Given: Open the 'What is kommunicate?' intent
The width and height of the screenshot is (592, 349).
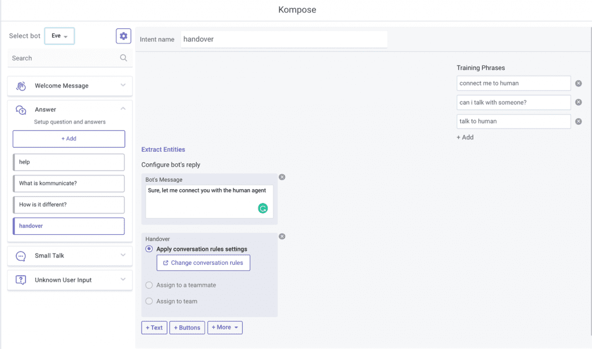Looking at the screenshot, I should (x=69, y=183).
